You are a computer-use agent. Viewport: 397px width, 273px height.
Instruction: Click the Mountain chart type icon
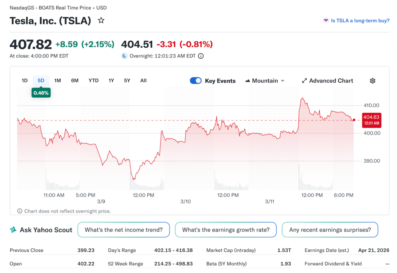click(x=248, y=81)
